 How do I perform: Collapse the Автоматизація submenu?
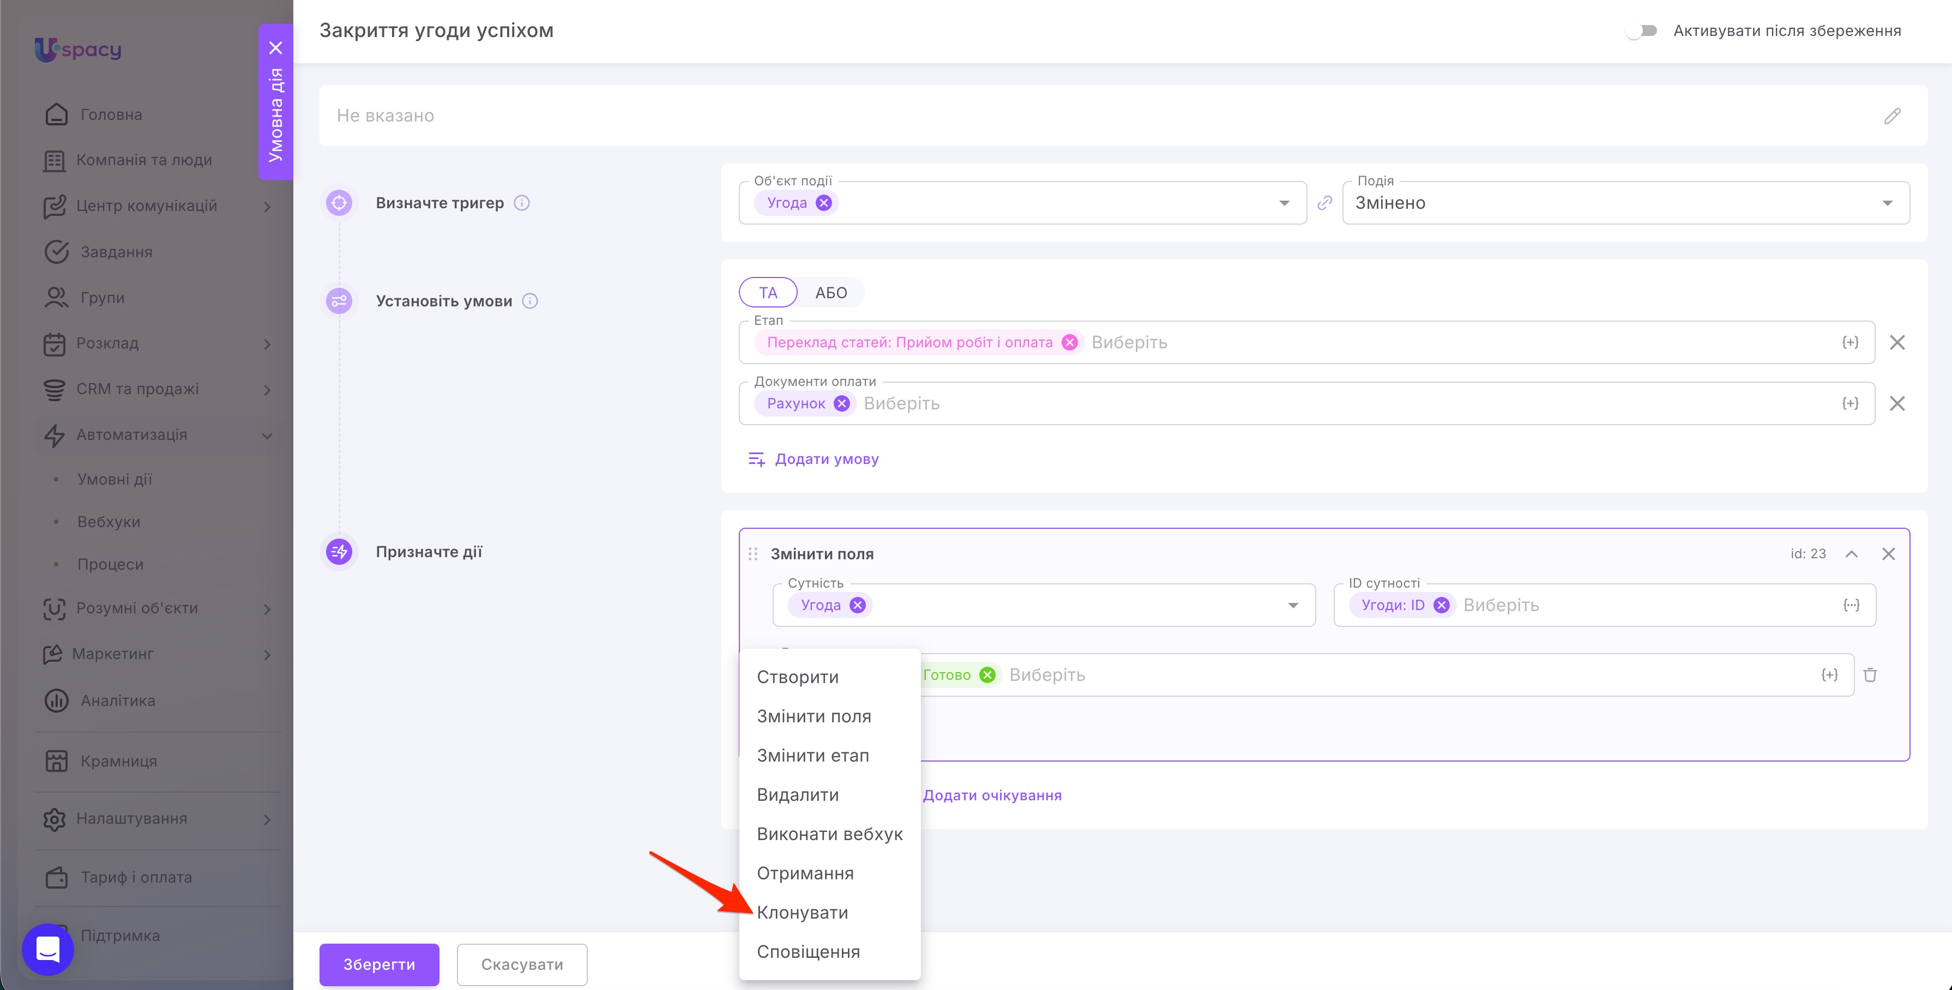[267, 436]
